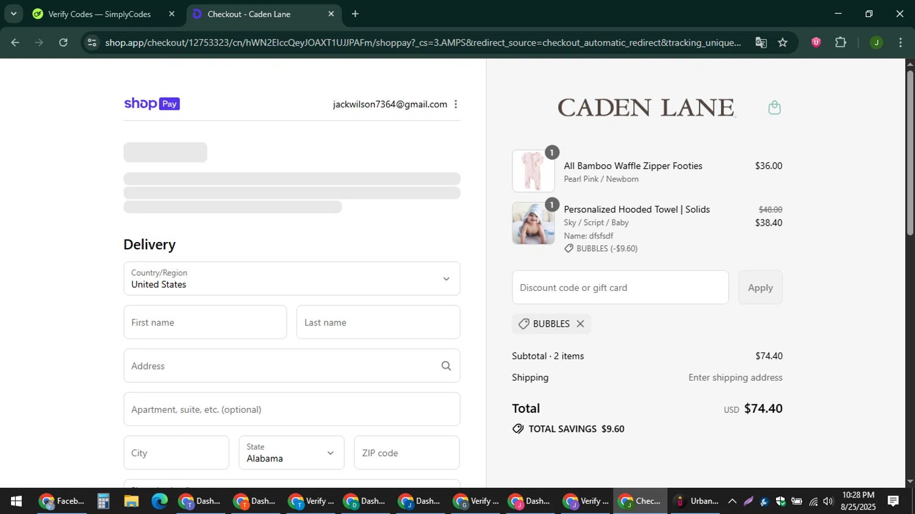Open Chrome three-dot menu

900,43
